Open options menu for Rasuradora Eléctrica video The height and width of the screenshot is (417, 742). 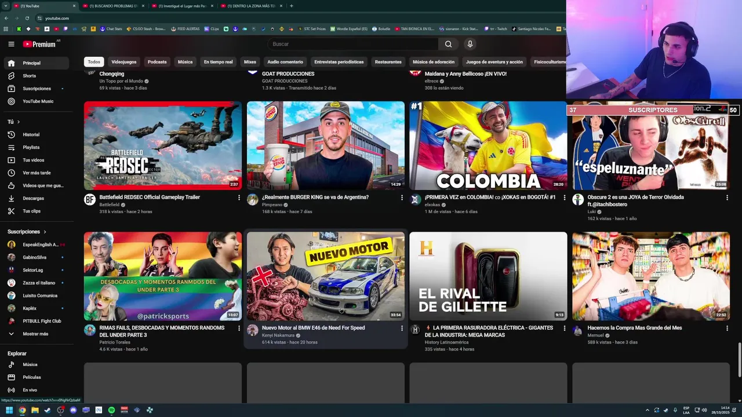565,328
